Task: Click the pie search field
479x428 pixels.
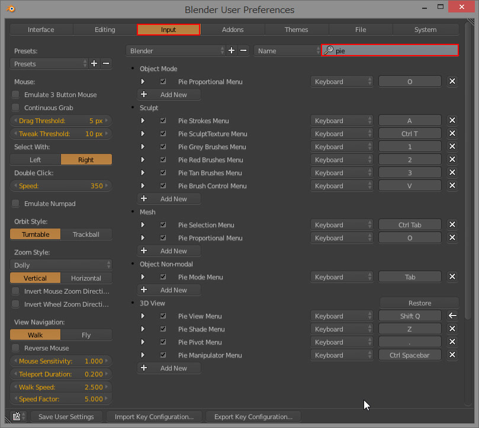Action: point(390,50)
